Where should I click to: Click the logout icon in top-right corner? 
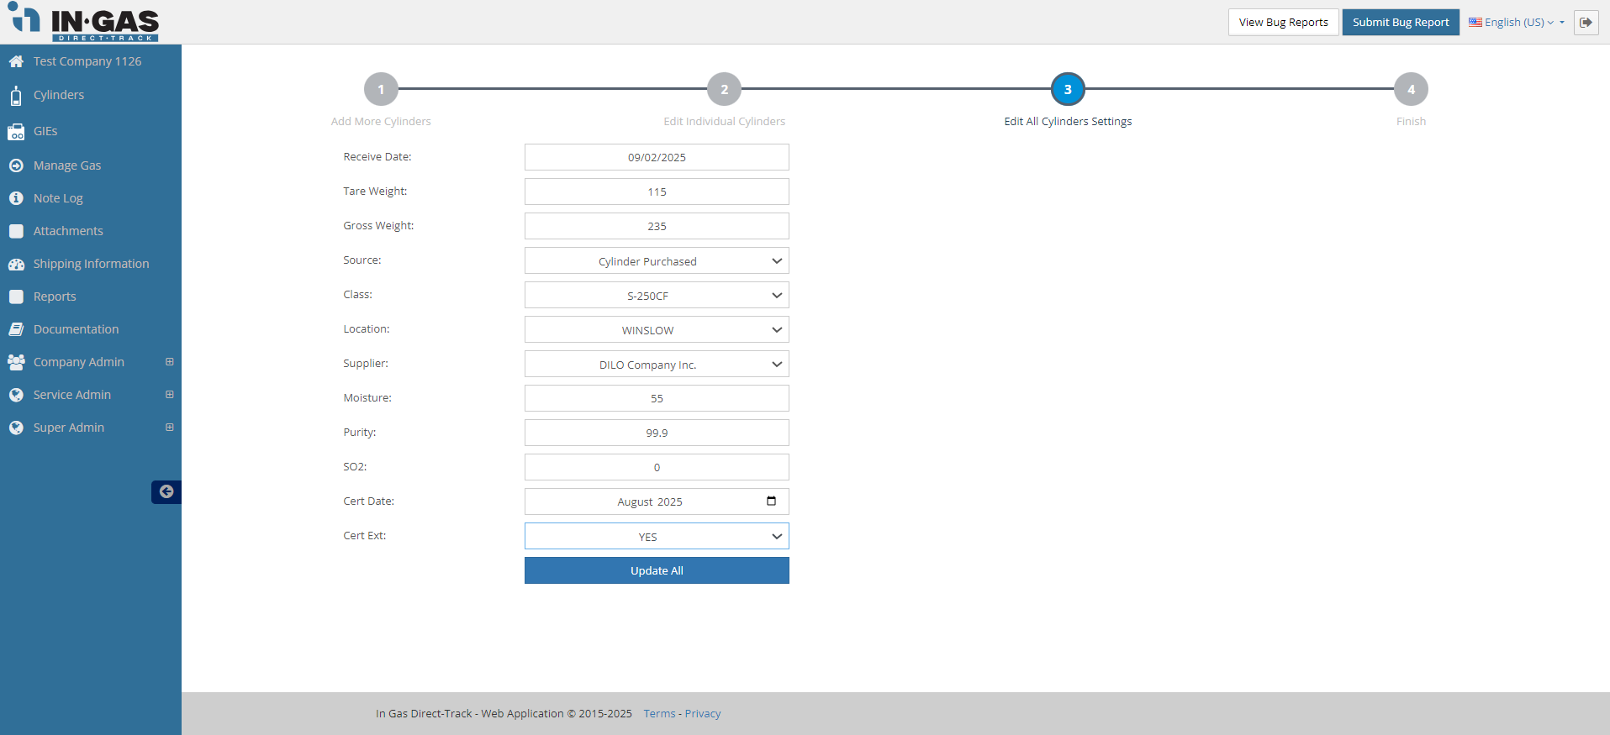(1586, 23)
